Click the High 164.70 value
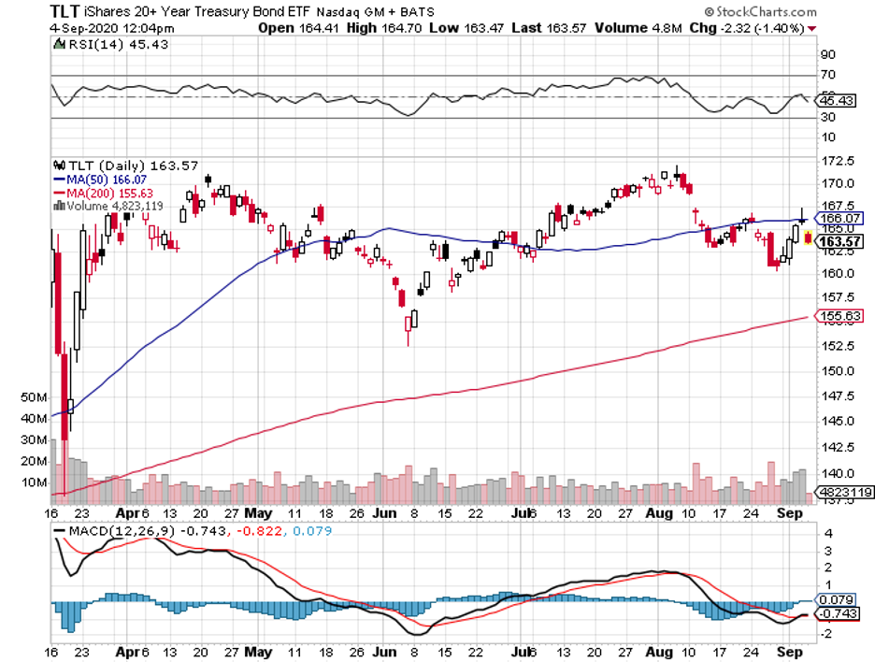The width and height of the screenshot is (875, 662). [384, 28]
